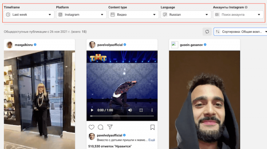Screen dimensions: 267x149
Task: Open the Language dropdown set to Russian
Action: click(x=186, y=15)
